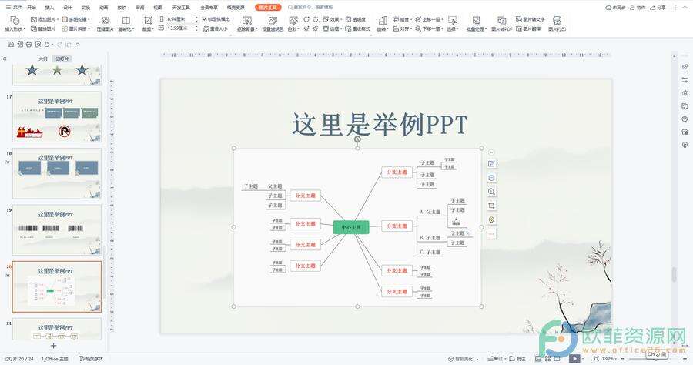Open the 旋转 (Rotate) dropdown
This screenshot has width=693, height=365.
click(x=382, y=24)
